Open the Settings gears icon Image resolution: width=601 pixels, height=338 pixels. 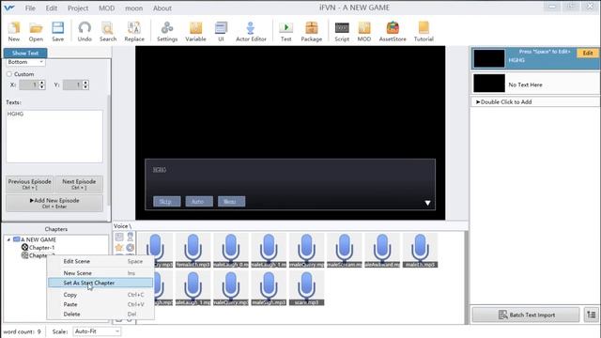click(167, 31)
